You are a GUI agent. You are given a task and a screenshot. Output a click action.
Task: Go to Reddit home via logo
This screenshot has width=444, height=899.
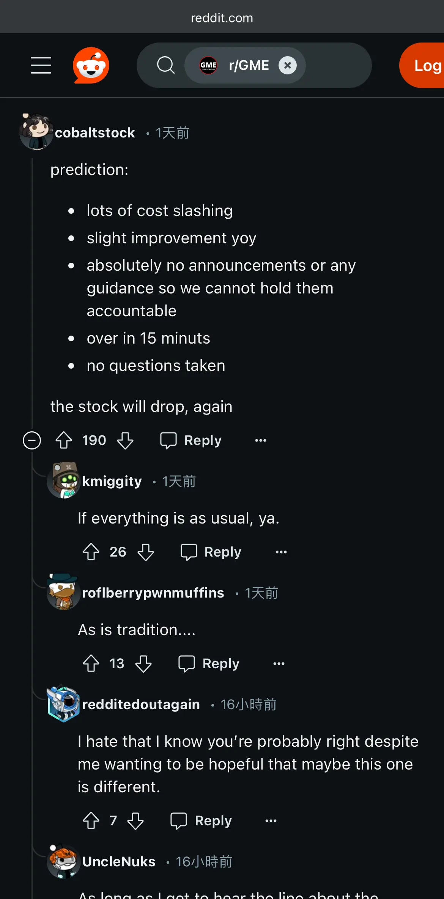(91, 65)
